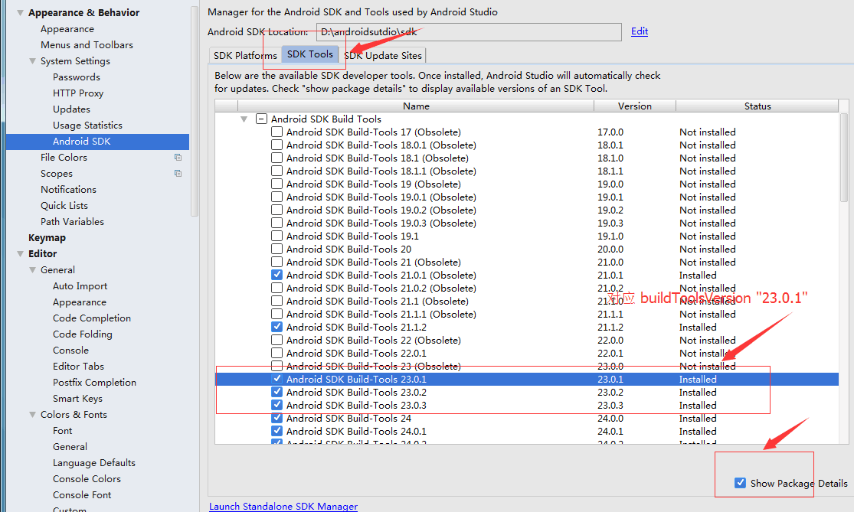Image resolution: width=854 pixels, height=512 pixels.
Task: Collapse General node under Editor
Action: (33, 270)
